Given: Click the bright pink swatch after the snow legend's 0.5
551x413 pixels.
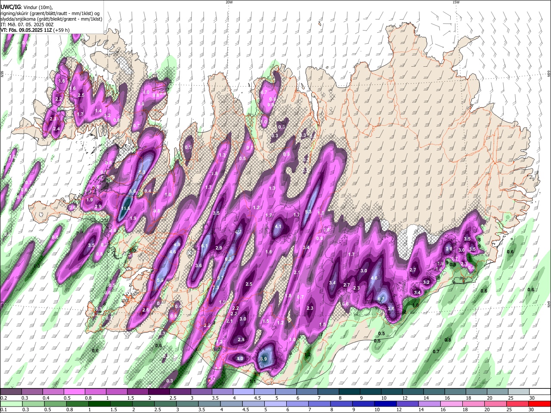Looking at the screenshot, I should click(x=74, y=392).
